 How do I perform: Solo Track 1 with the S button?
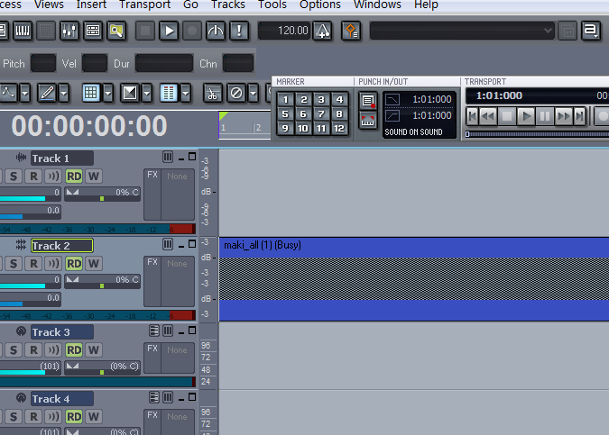[x=14, y=177]
